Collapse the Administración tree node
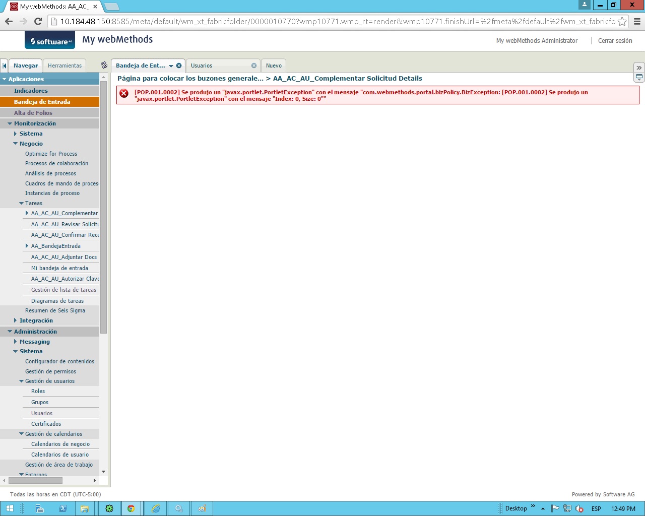Screen dimensions: 645x516 pyautogui.click(x=10, y=332)
